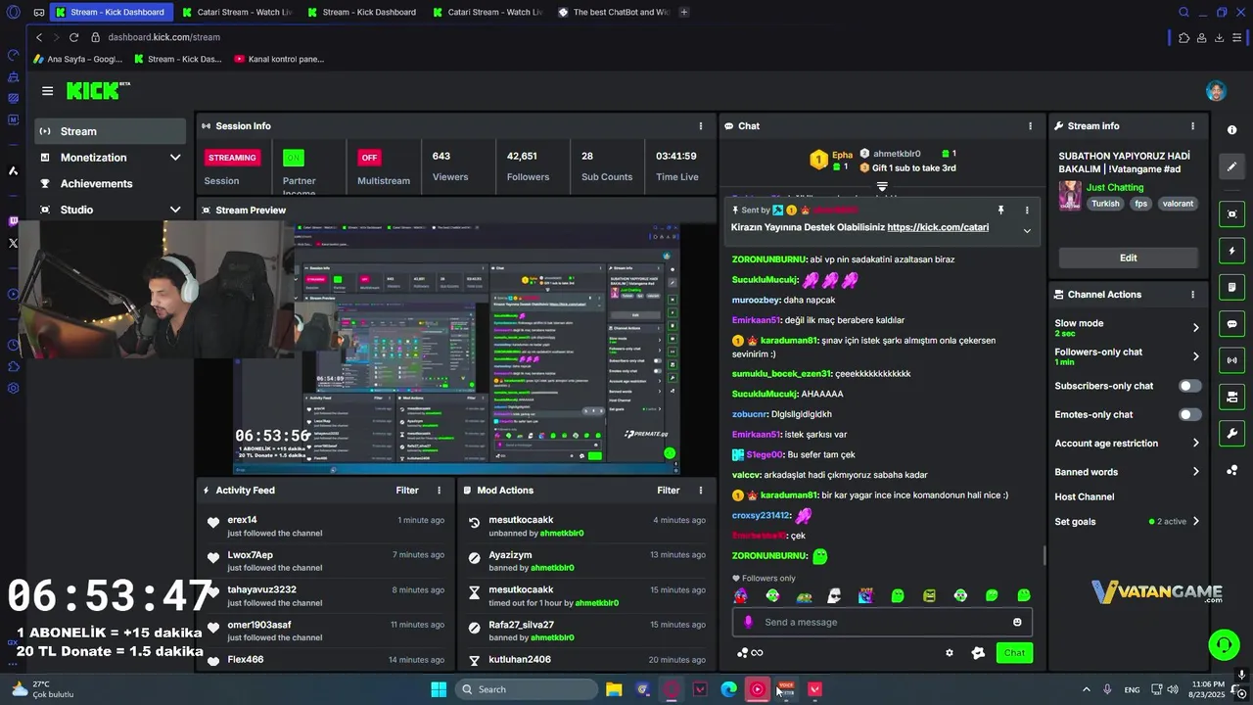1253x705 pixels.
Task: Click the chat identity badge icon beside Chat button
Action: click(977, 653)
